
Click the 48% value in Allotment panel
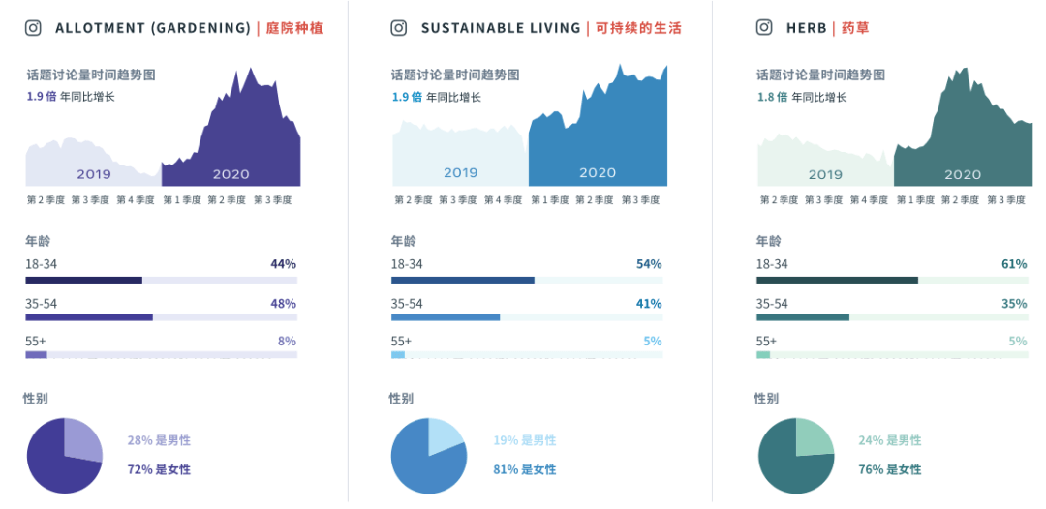click(284, 304)
